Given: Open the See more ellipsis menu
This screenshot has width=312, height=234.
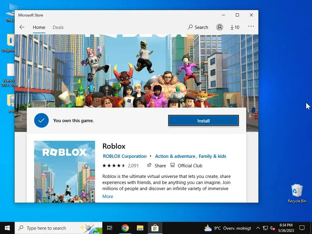Looking at the screenshot, I should coord(251,26).
